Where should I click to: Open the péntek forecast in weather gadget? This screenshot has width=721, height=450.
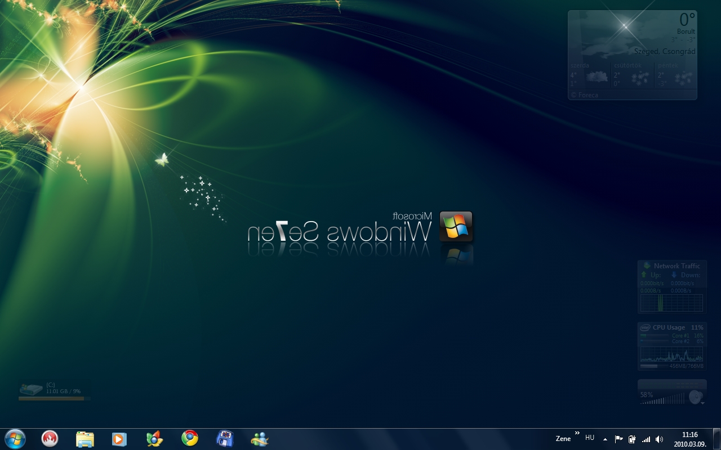point(675,75)
